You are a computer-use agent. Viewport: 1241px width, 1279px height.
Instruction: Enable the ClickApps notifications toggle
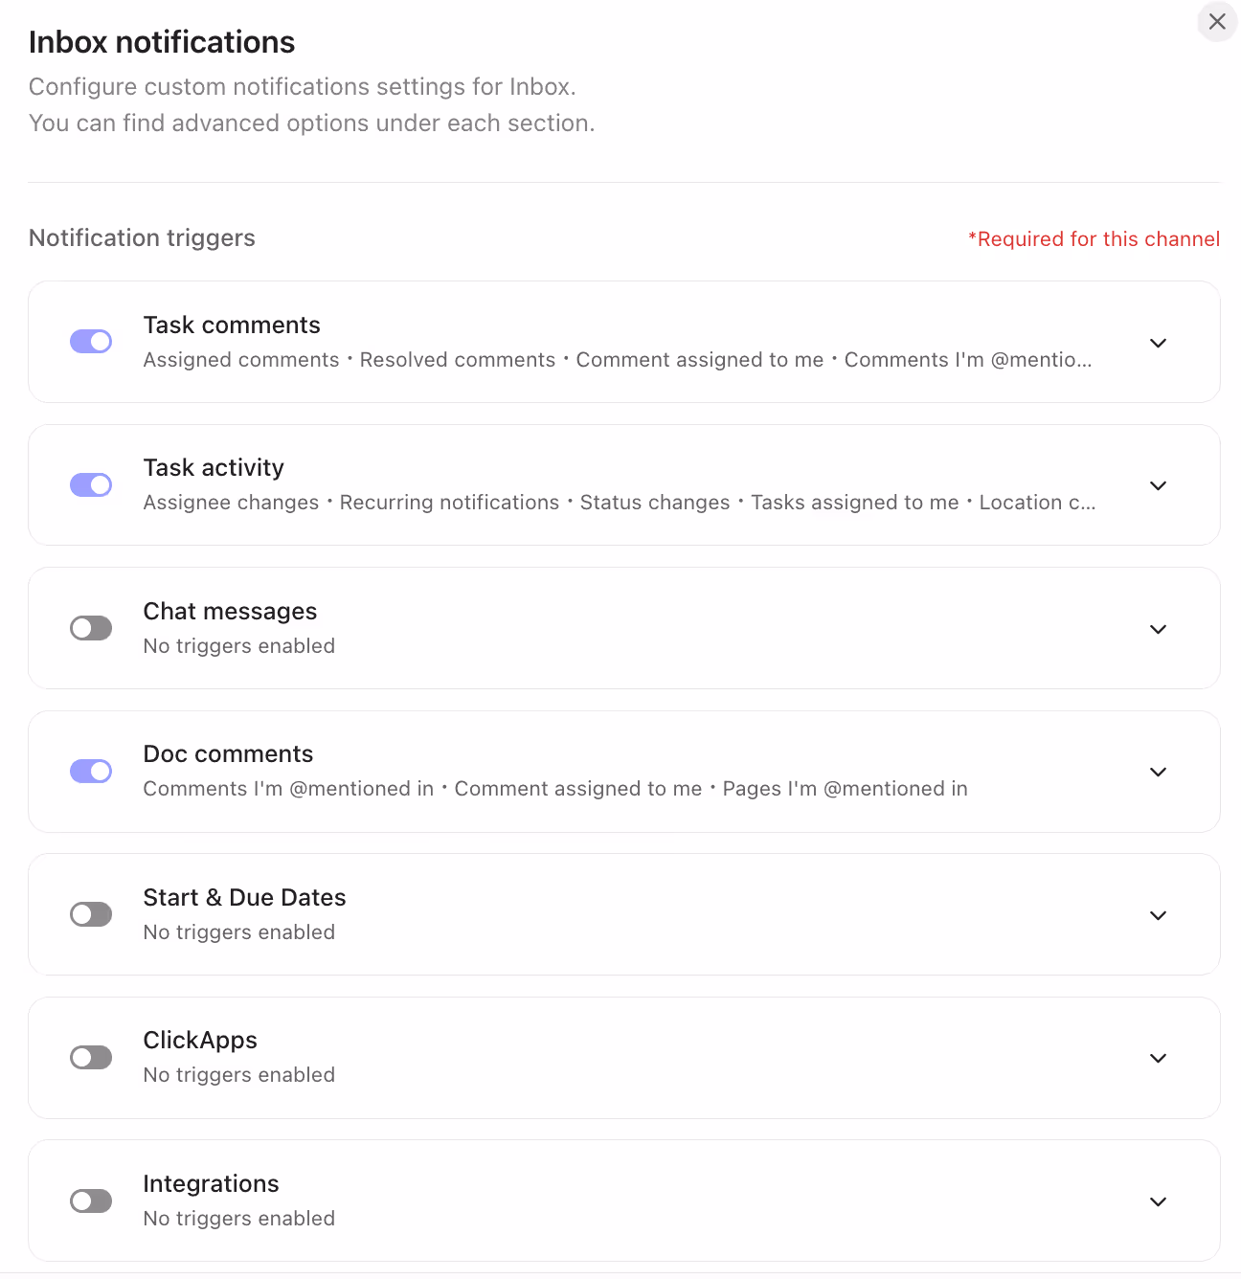point(91,1058)
